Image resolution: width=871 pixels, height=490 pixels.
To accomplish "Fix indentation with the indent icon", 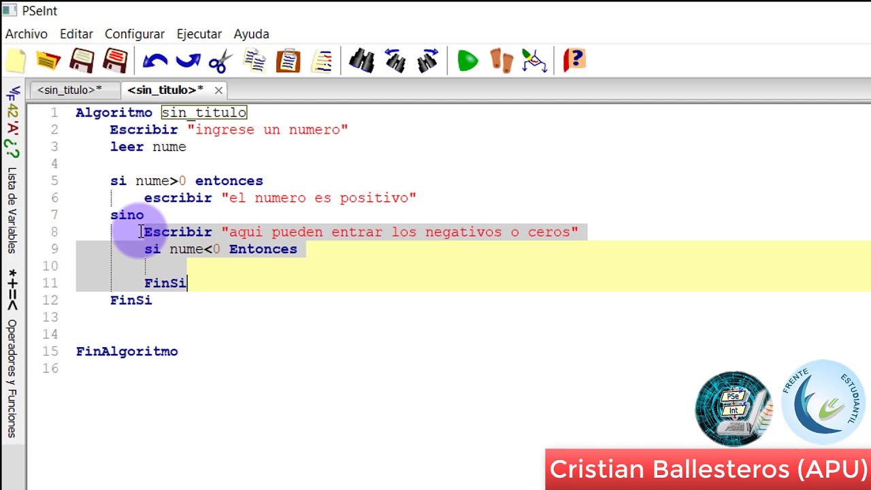I will 322,61.
